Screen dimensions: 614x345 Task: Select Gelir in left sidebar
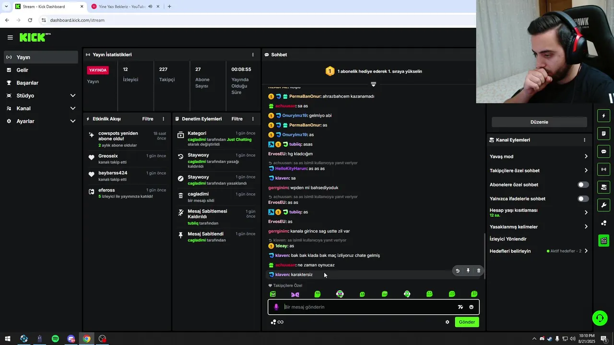41,70
